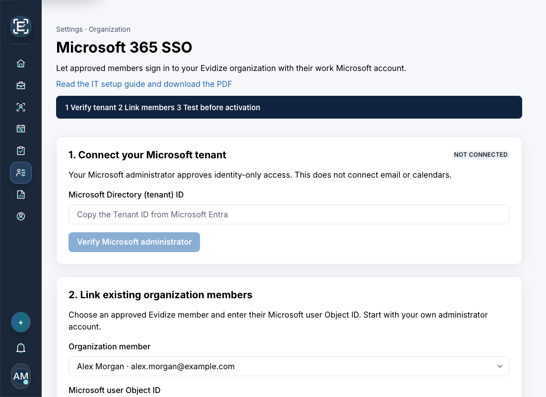Screen dimensions: 546x397
Task: Click the "Organization member" label
Action: point(109,346)
